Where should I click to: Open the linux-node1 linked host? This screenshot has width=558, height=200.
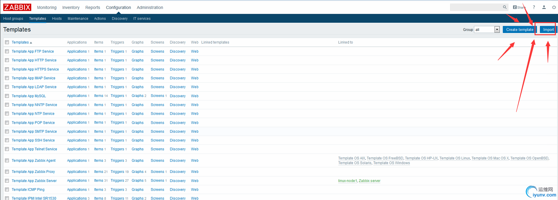click(x=347, y=181)
